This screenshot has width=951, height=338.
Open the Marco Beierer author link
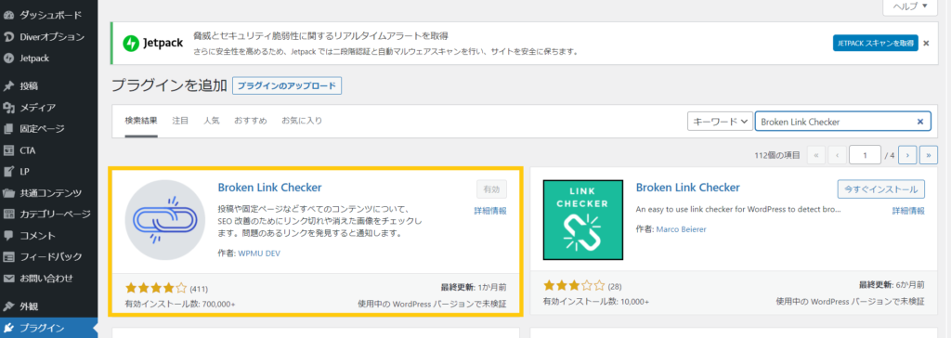681,229
